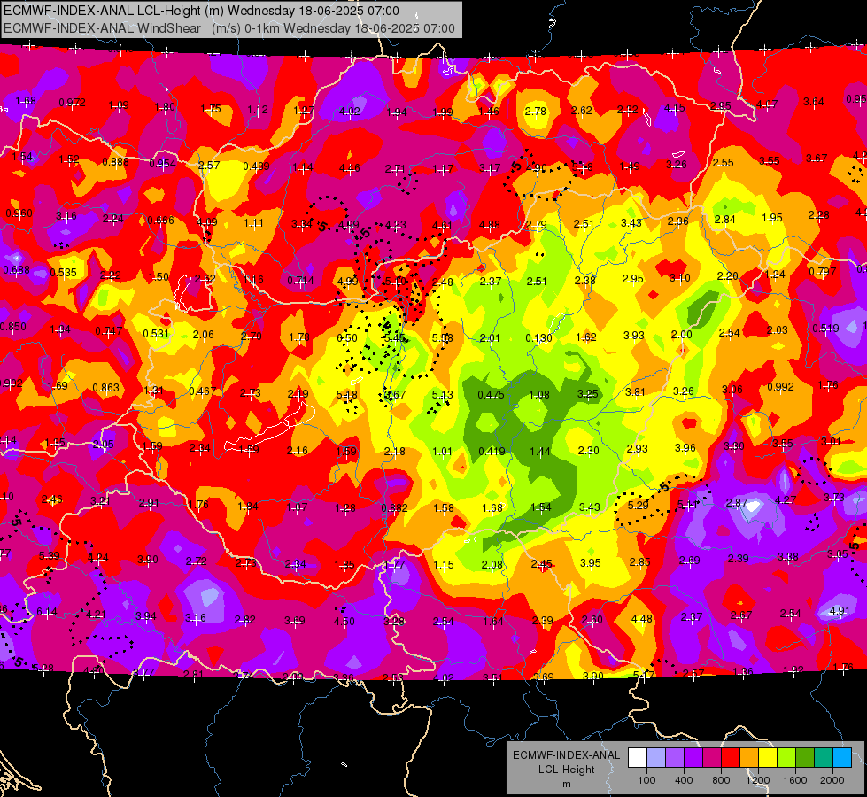Image resolution: width=867 pixels, height=797 pixels.
Task: Select the teal legend swatch
Action: coord(824,758)
